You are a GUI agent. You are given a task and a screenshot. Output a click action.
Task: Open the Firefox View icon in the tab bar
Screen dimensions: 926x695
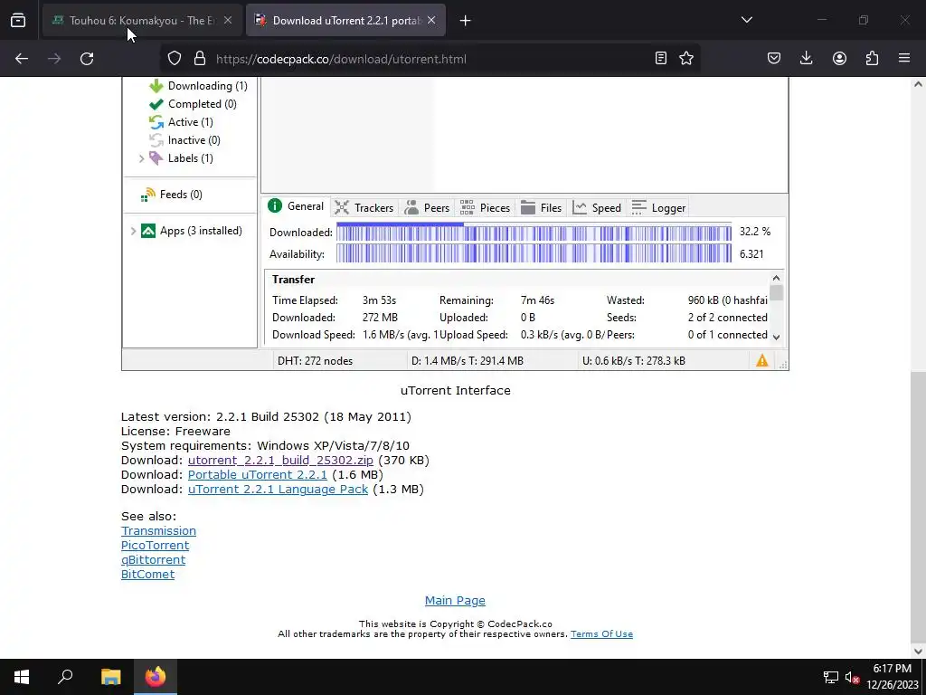pos(18,21)
